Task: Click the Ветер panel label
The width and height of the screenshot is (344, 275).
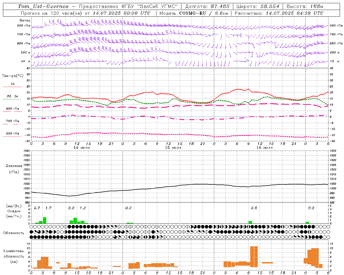Action: coord(25,20)
